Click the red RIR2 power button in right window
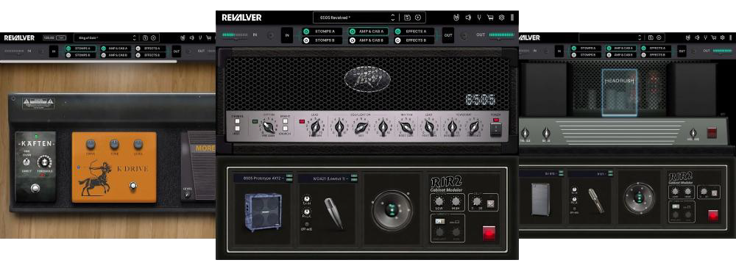Image resolution: width=736 pixels, height=271 pixels. tap(713, 216)
